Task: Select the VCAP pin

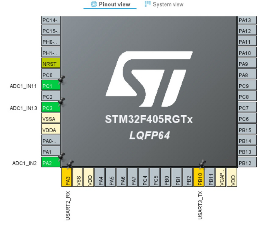Action: (221, 177)
